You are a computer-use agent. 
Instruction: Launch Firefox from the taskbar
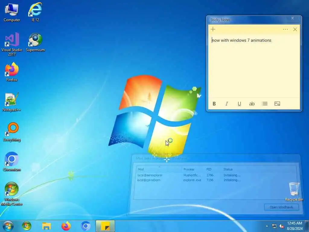coord(66,226)
